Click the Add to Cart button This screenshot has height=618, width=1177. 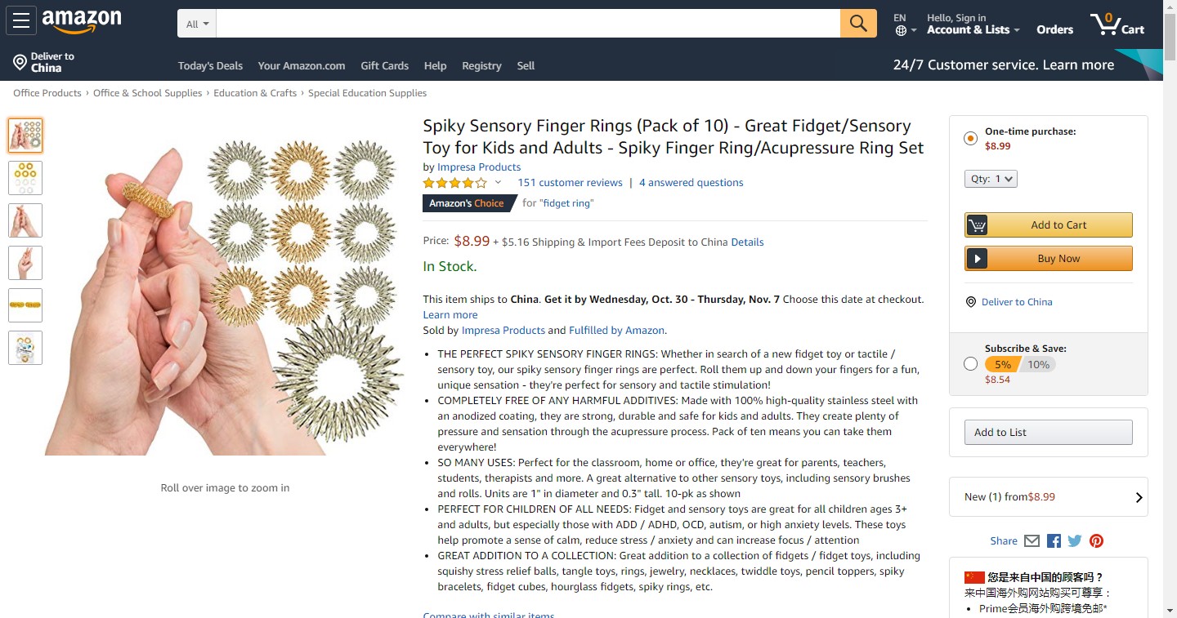(1049, 225)
